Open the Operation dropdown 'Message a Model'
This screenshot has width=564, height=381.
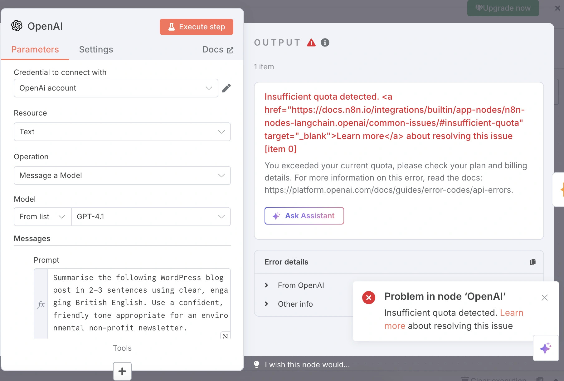(122, 176)
